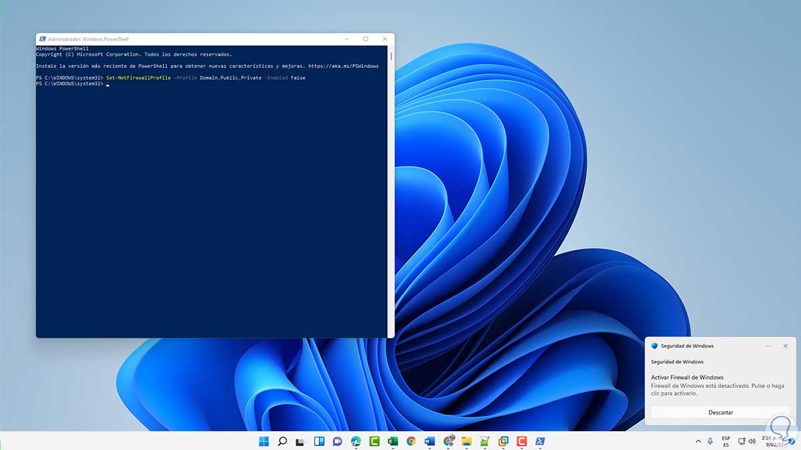Screen dimensions: 801x450
Task: Open the Windows Start menu
Action: click(264, 441)
